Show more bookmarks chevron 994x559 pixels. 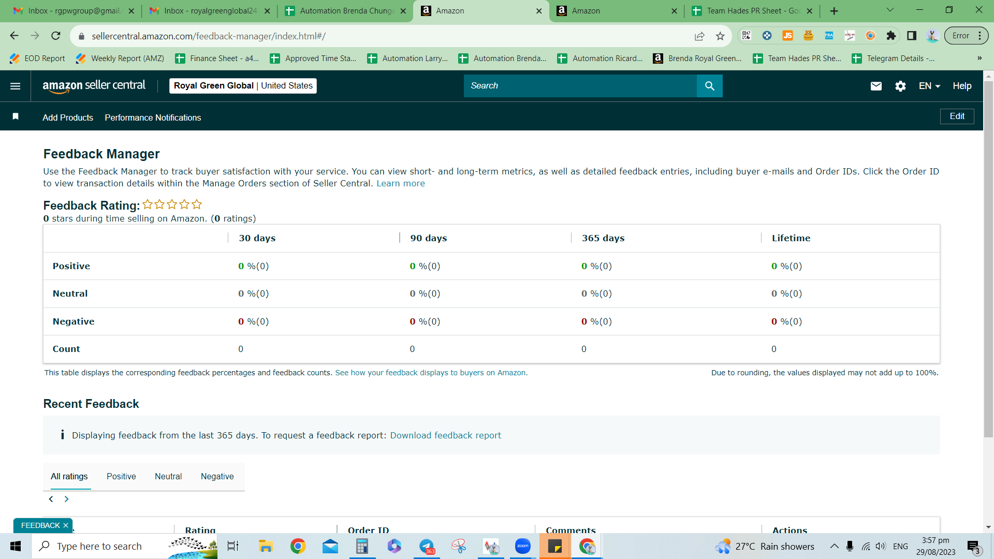tap(980, 58)
